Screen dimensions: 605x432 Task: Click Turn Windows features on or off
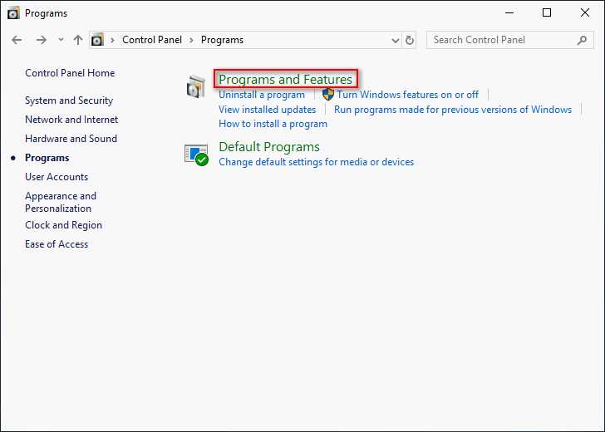[x=407, y=95]
